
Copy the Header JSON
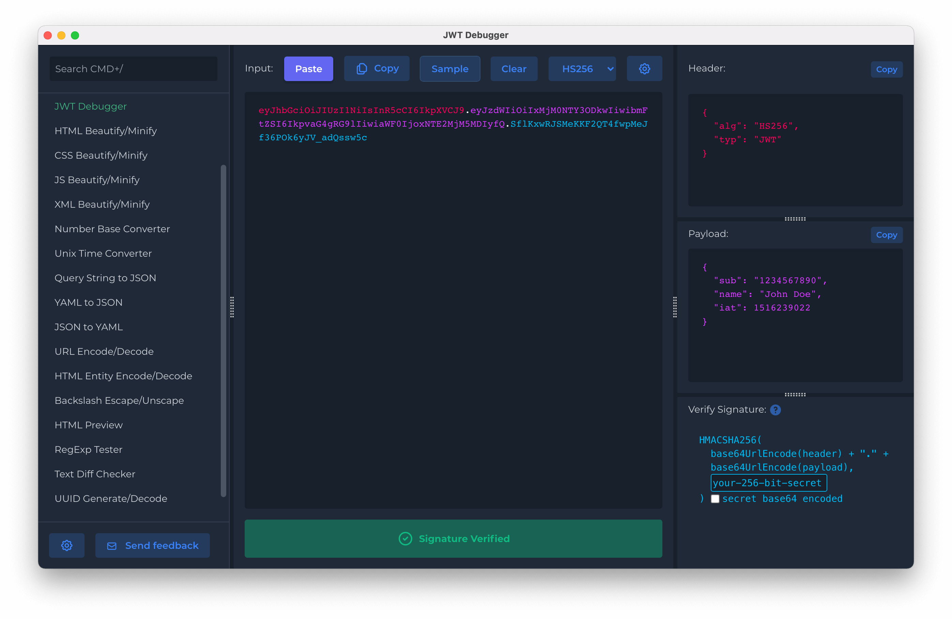pos(886,69)
